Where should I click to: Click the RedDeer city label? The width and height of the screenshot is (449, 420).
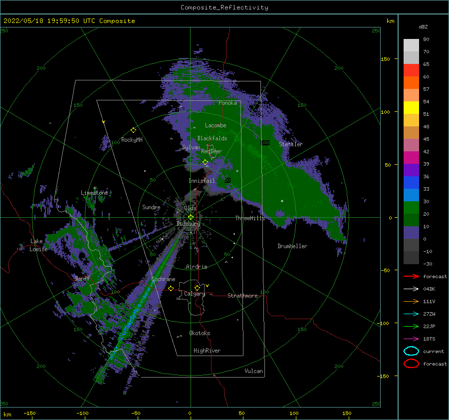tap(212, 151)
